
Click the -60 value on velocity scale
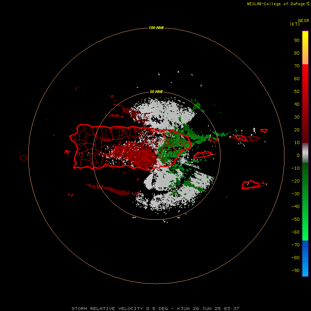tap(295, 232)
